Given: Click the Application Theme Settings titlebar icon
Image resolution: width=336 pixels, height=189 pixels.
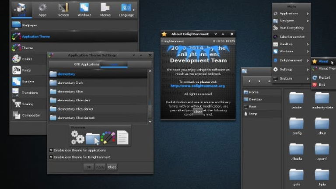Looking at the screenshot, I should [51, 55].
